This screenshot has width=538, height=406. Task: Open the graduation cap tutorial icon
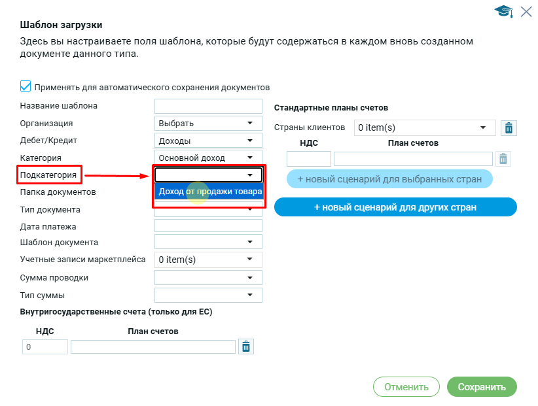pyautogui.click(x=503, y=11)
